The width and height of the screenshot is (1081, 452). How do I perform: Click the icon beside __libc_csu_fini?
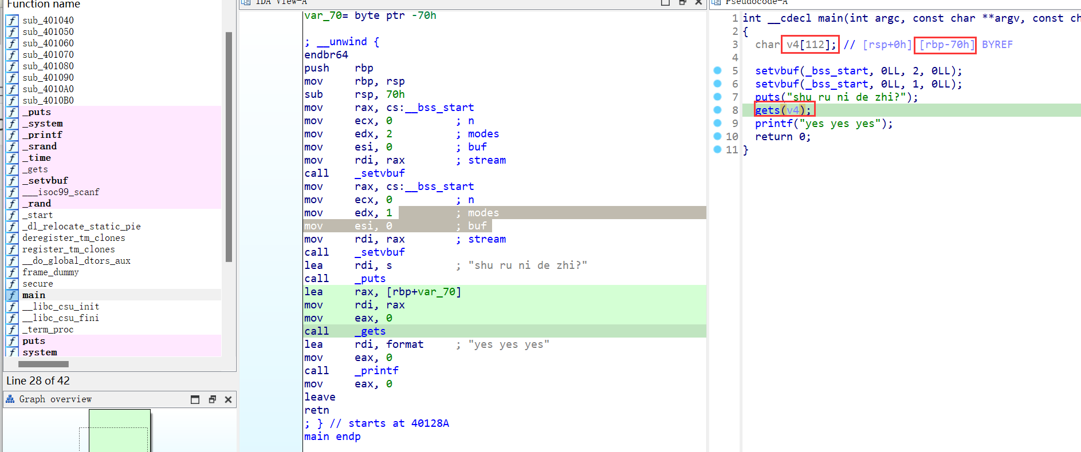pyautogui.click(x=13, y=318)
